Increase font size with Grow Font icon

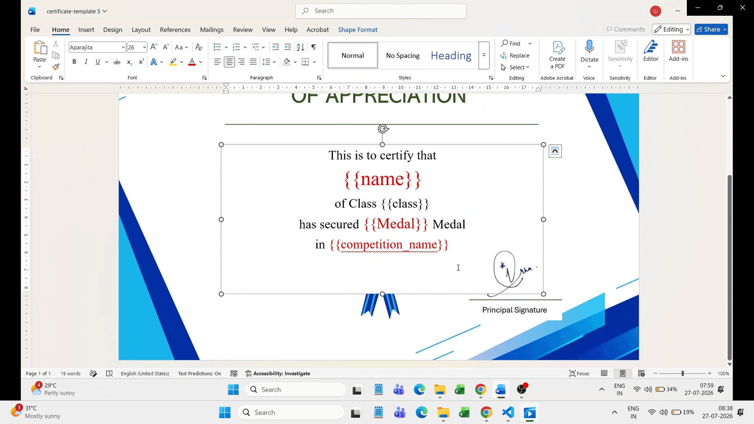tap(154, 47)
